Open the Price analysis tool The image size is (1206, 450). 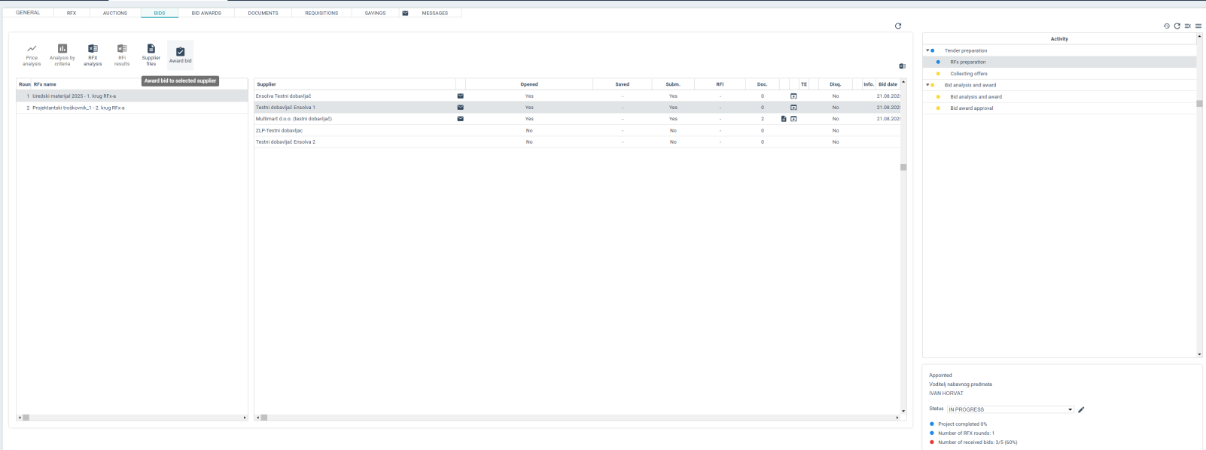pos(32,54)
